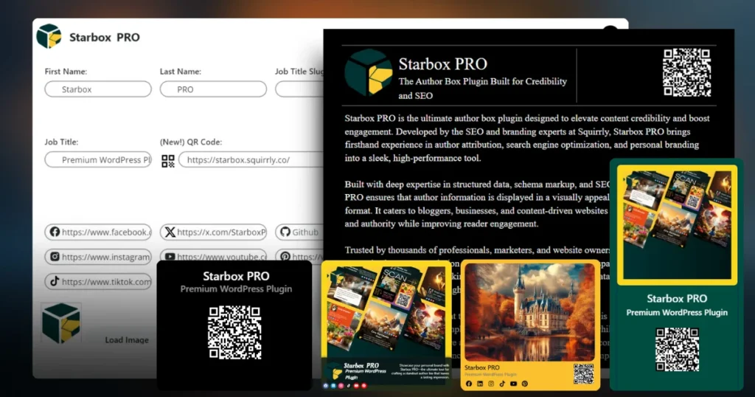Image resolution: width=755 pixels, height=397 pixels.
Task: Click the Load Image button
Action: pyautogui.click(x=127, y=339)
